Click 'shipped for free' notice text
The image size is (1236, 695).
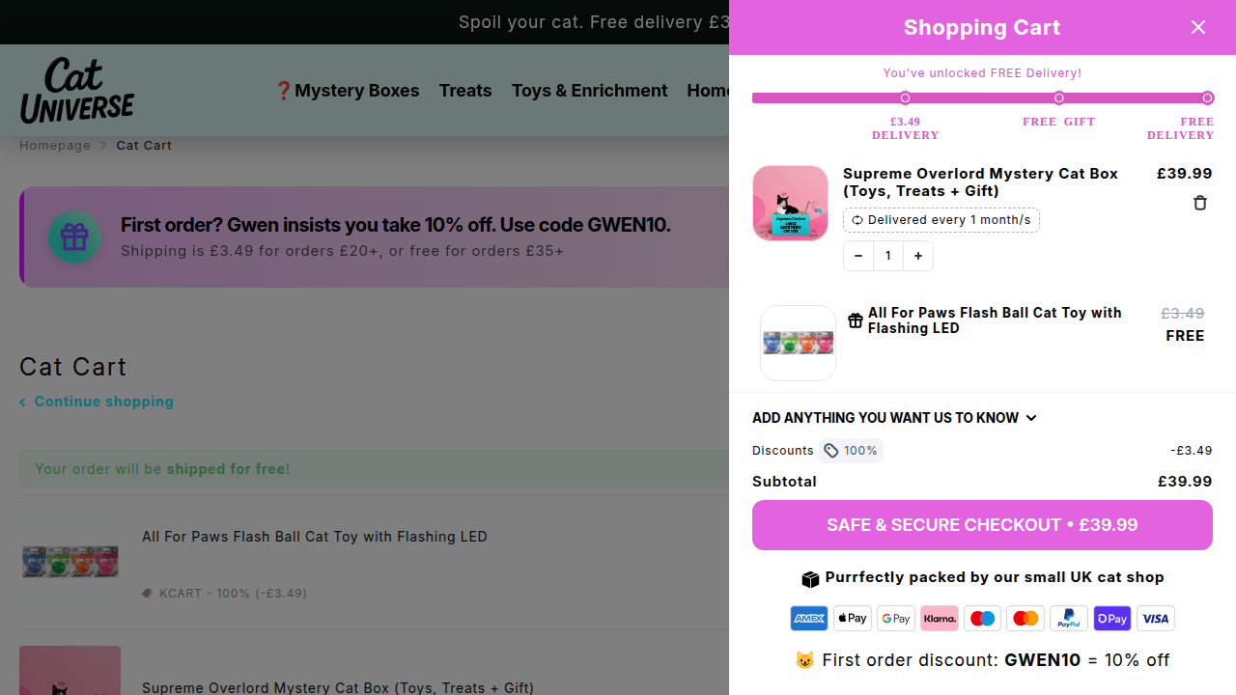tap(226, 469)
